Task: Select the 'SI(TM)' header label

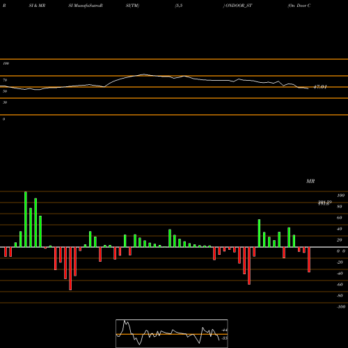Action: point(132,6)
